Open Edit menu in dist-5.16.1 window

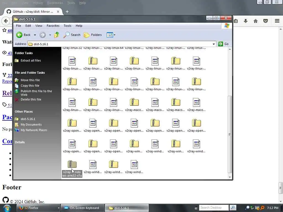pos(28,26)
